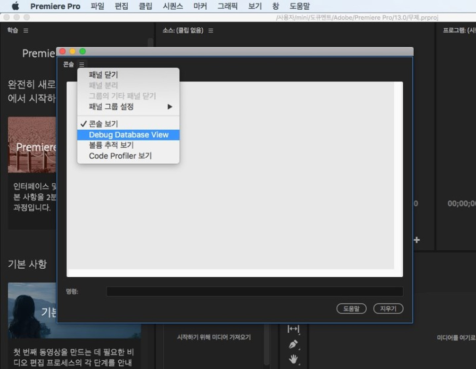Open the 기본 사항 tutorial thumbnail

[x=32, y=310]
